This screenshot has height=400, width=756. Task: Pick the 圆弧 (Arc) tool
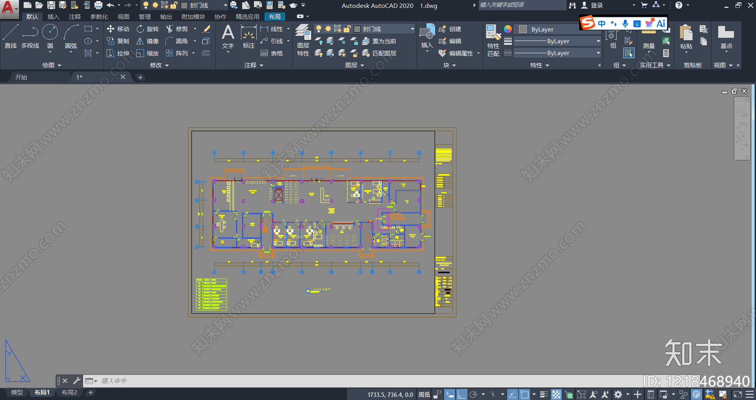pos(71,37)
